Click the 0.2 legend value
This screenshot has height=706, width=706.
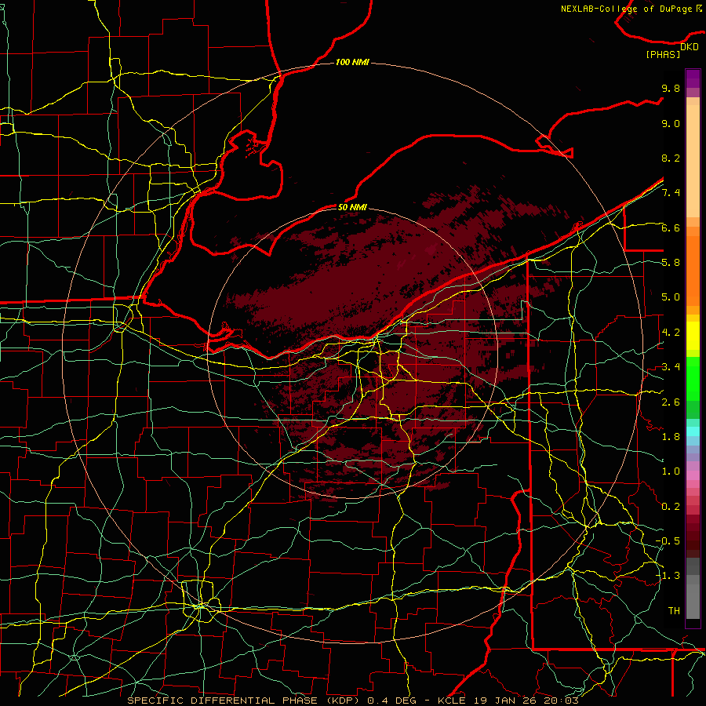click(x=671, y=507)
